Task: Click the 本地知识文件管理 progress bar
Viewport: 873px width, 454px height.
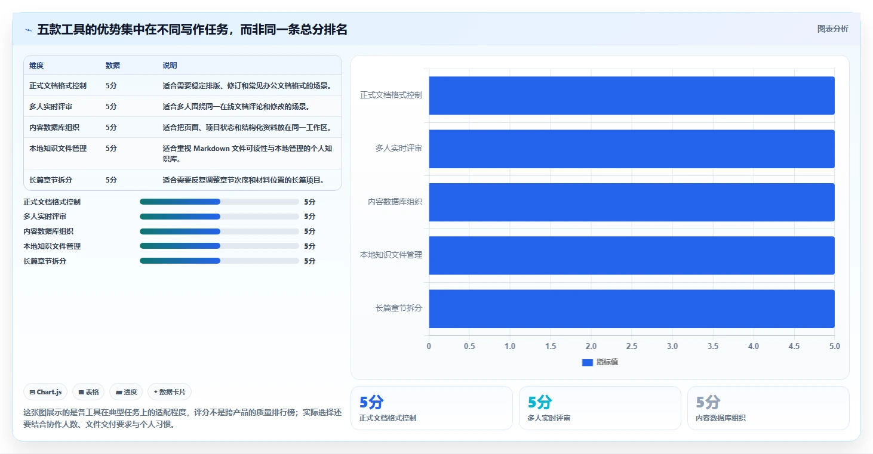Action: point(219,246)
